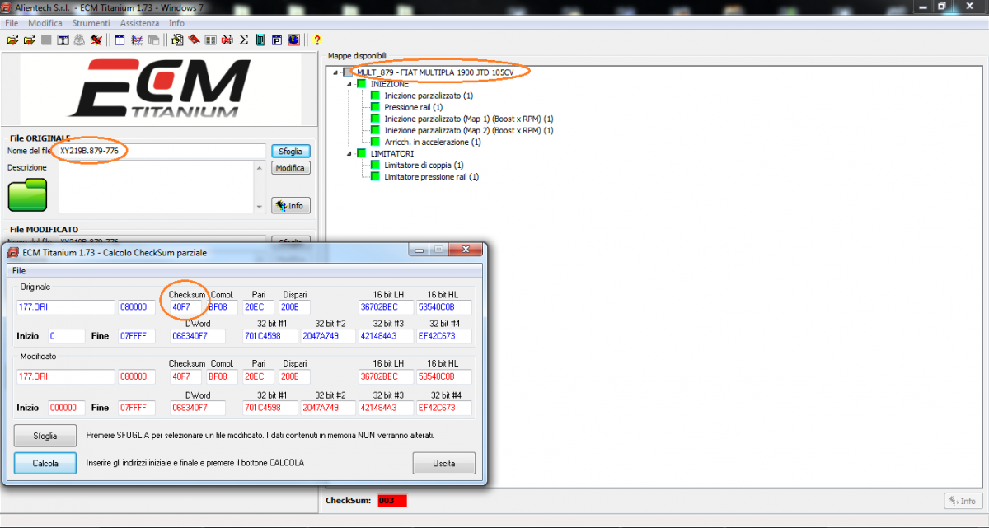Viewport: 989px width, 528px height.
Task: Click the Originale 16 bit LH value 36702BEC
Action: (386, 307)
